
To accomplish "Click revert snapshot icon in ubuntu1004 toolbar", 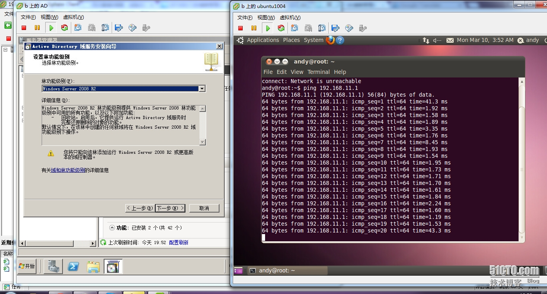I will [x=308, y=28].
